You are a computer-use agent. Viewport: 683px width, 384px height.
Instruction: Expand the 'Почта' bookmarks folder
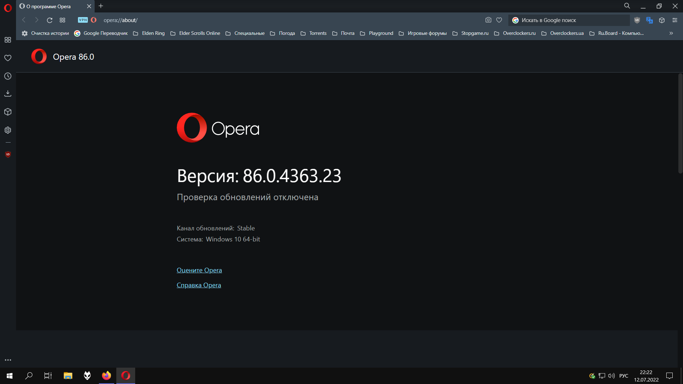pyautogui.click(x=343, y=33)
